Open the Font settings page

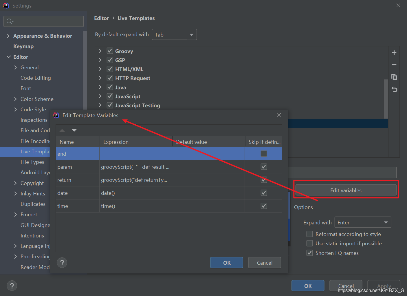26,88
